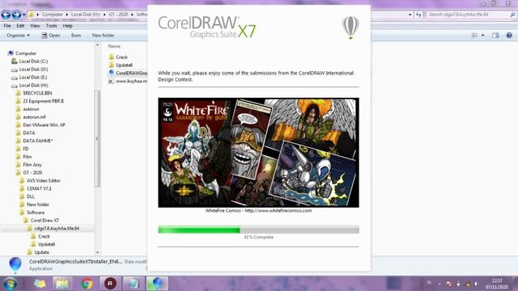Image resolution: width=518 pixels, height=291 pixels.
Task: Click the Update6 folder icon in file list
Action: point(112,65)
